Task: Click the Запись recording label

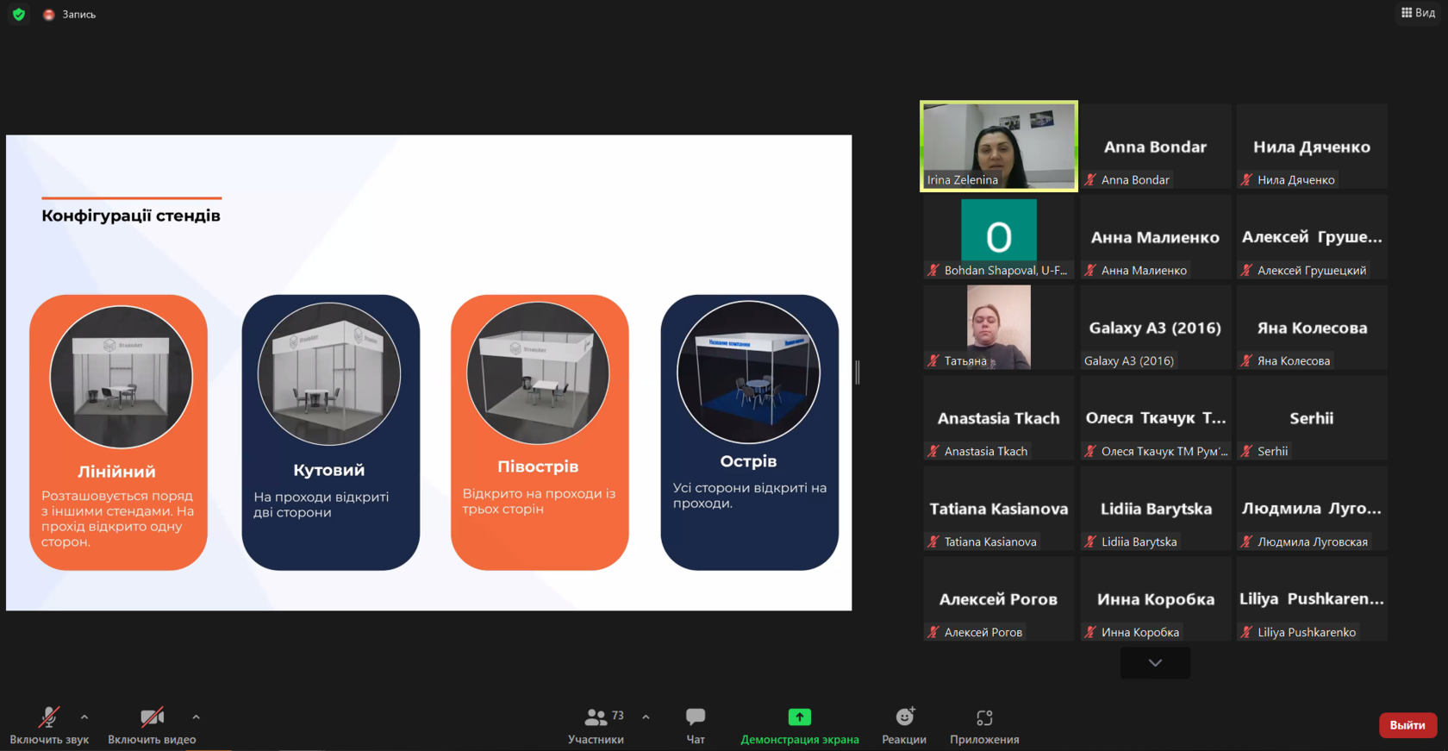Action: pos(79,15)
